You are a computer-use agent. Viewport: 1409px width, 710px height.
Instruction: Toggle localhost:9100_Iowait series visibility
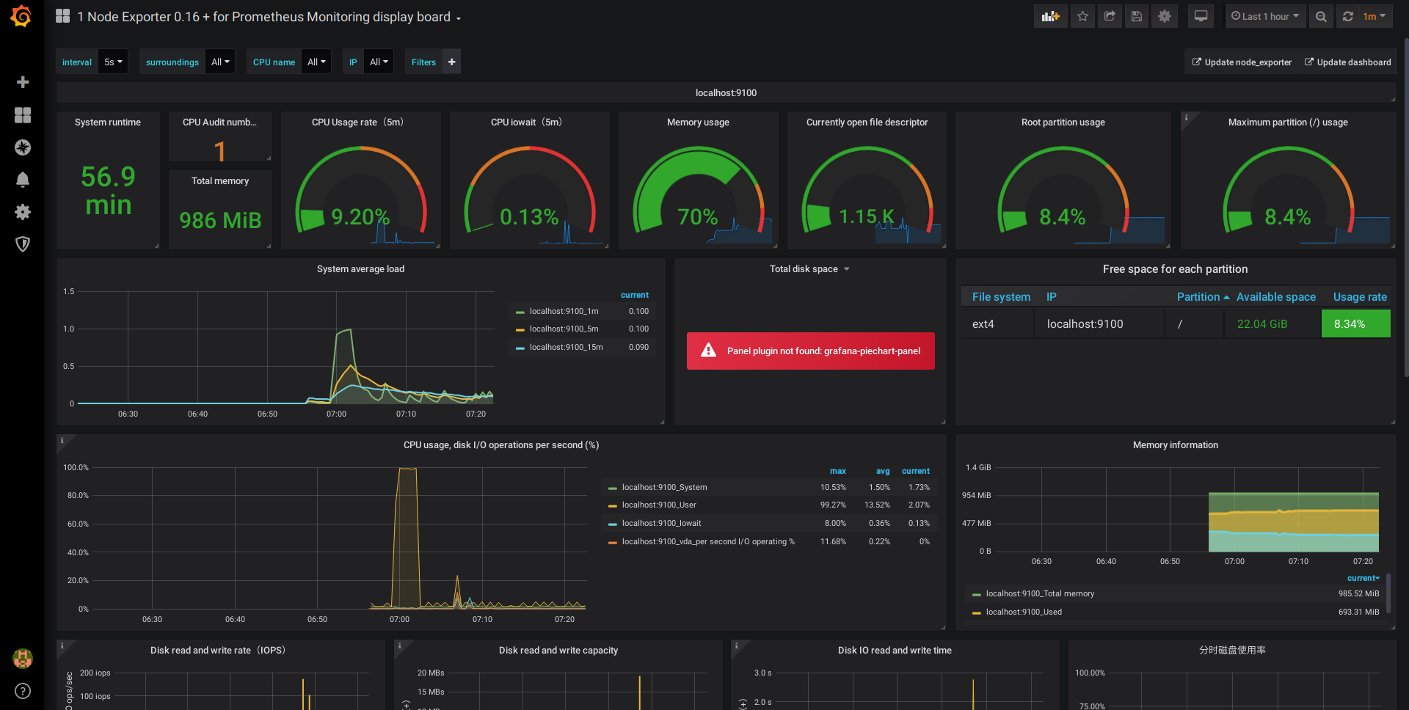(661, 523)
